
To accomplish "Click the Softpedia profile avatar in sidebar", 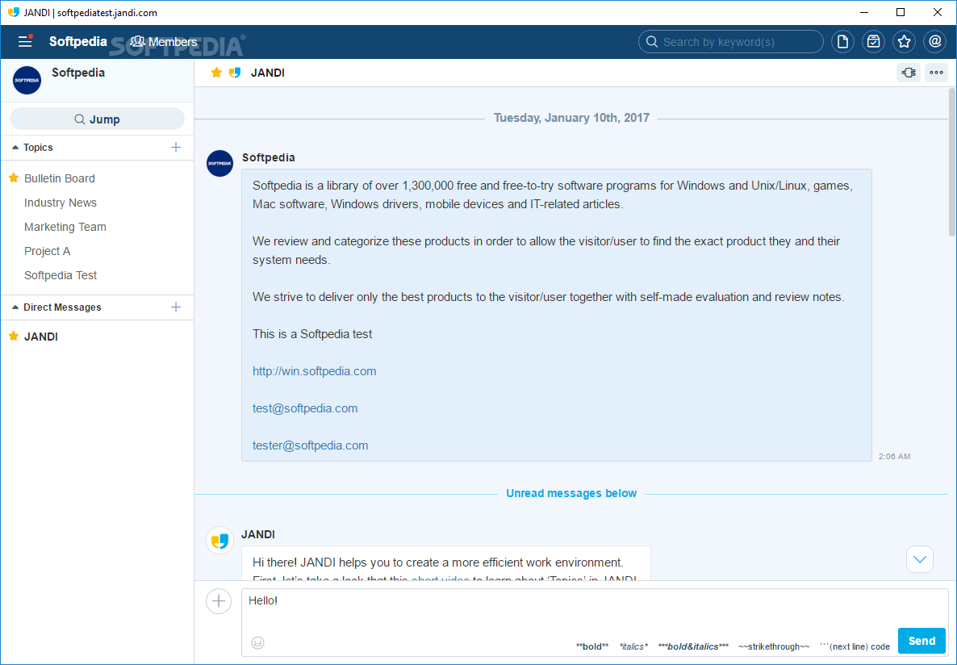I will (27, 80).
